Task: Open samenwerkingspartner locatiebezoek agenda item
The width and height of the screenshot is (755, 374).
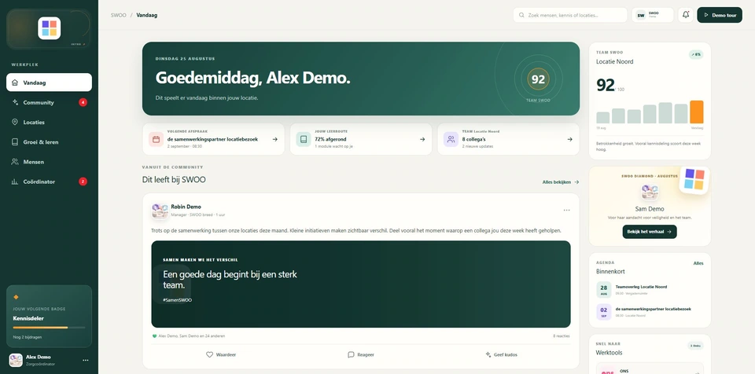Action: pos(650,312)
